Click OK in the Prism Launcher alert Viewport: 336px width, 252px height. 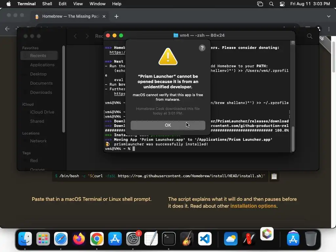(168, 125)
